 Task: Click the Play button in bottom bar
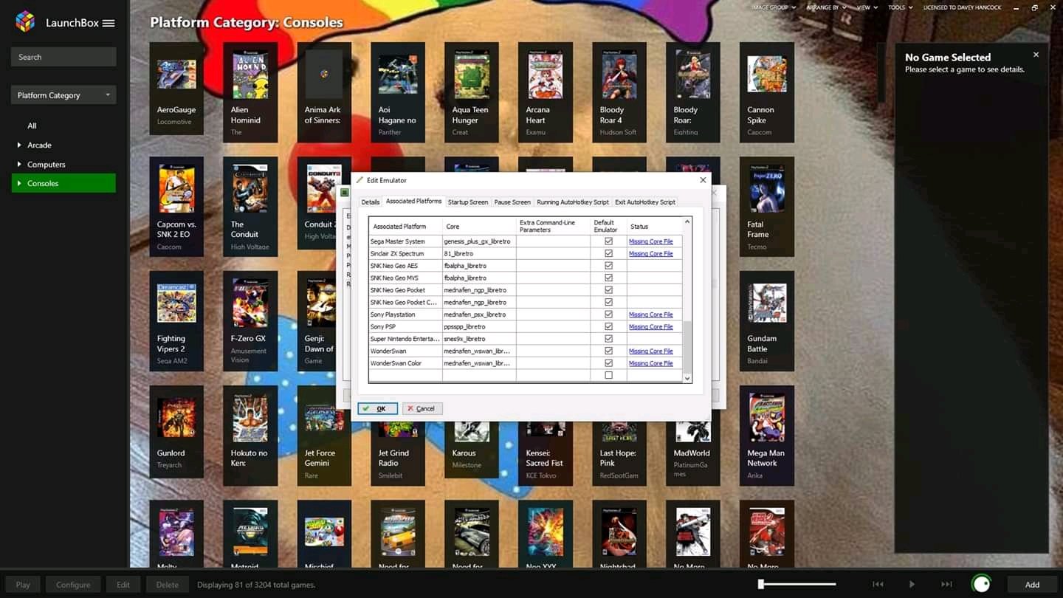point(23,584)
